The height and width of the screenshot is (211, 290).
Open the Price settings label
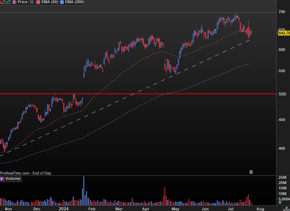[23, 2]
